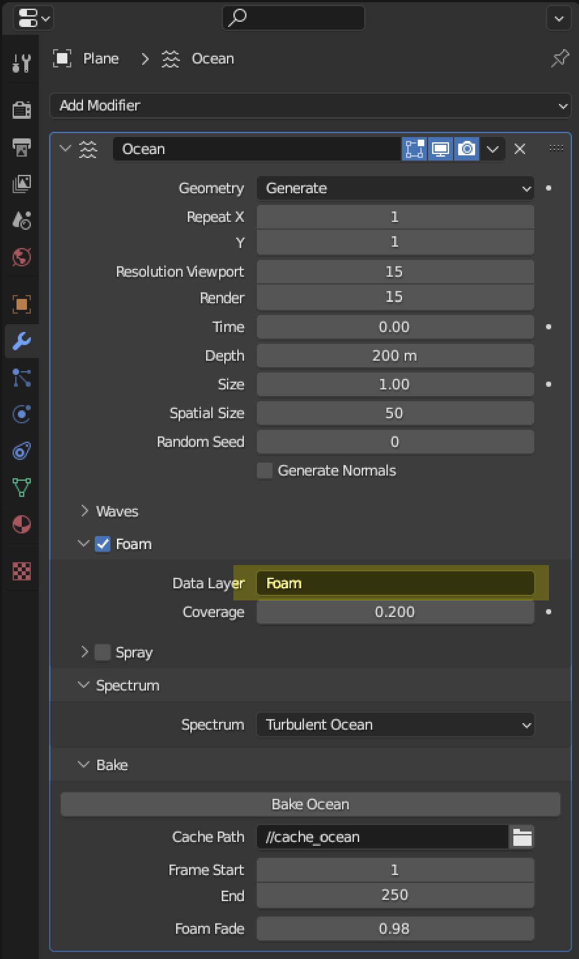
Task: Open the World properties tab
Action: (x=21, y=257)
